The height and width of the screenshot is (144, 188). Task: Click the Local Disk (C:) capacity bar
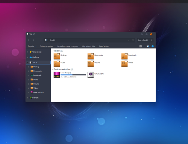[x=73, y=75]
